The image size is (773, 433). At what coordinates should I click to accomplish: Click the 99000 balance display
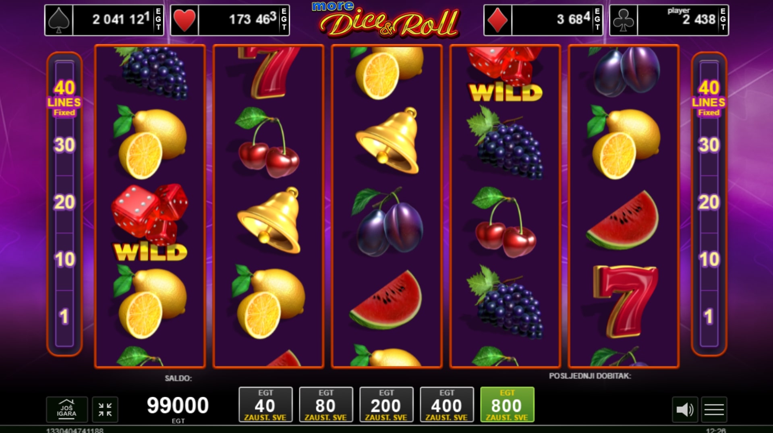click(x=178, y=405)
